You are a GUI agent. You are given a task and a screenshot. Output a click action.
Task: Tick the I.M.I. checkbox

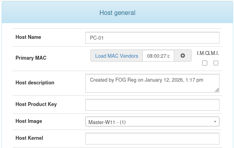[x=216, y=63]
